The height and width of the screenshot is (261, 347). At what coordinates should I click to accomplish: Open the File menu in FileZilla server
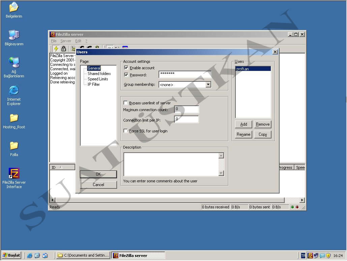(54, 41)
